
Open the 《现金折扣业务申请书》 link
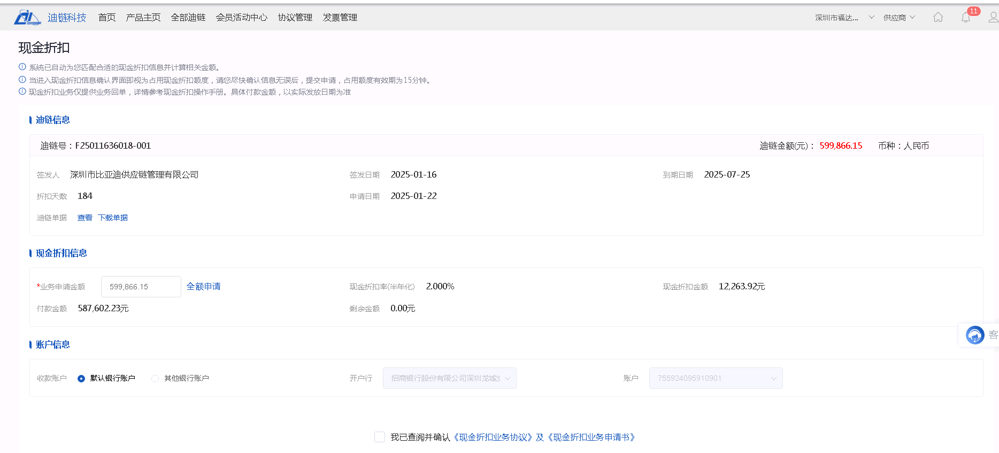click(591, 437)
